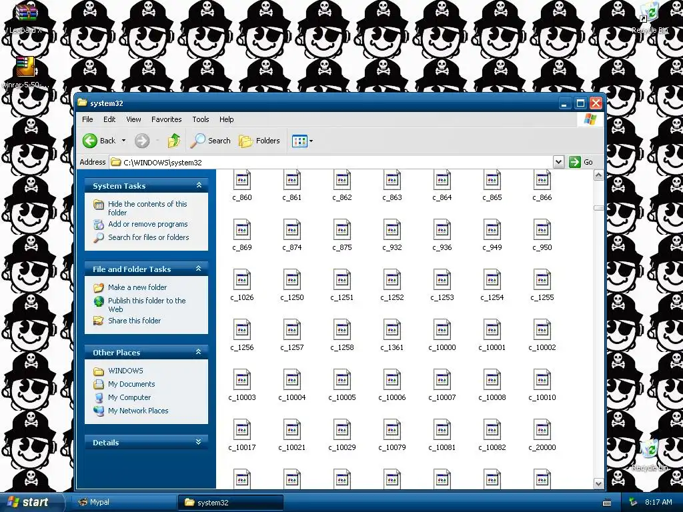Open My Network Places link
This screenshot has width=683, height=512.
tap(138, 411)
